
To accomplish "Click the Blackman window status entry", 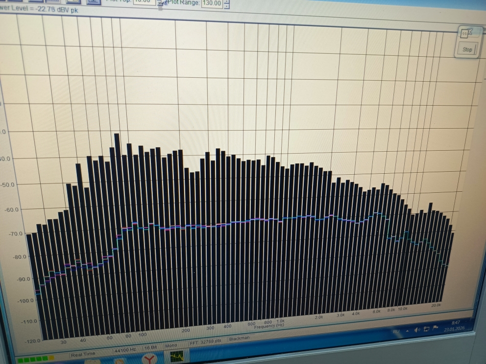I will point(239,338).
